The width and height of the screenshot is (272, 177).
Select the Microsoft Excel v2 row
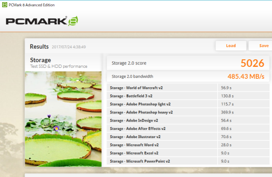click(x=188, y=153)
